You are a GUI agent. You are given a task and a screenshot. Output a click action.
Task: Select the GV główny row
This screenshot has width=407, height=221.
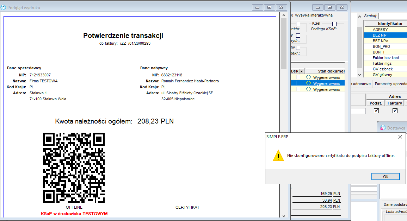[386, 75]
